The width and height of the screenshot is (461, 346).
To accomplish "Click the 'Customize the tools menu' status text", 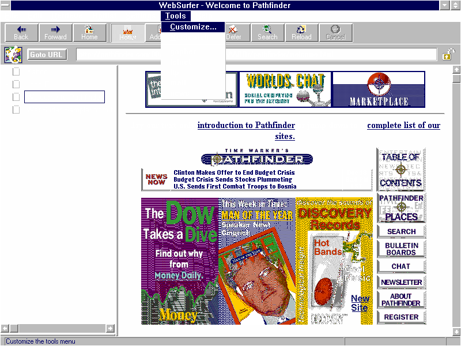I will tap(40, 341).
